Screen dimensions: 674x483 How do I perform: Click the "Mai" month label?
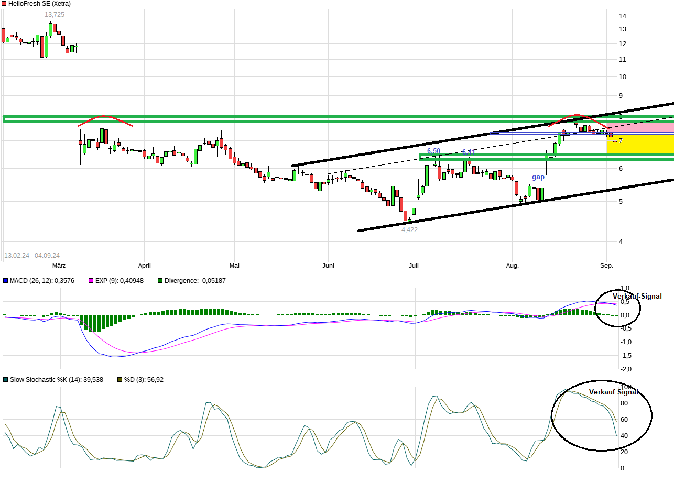point(234,266)
